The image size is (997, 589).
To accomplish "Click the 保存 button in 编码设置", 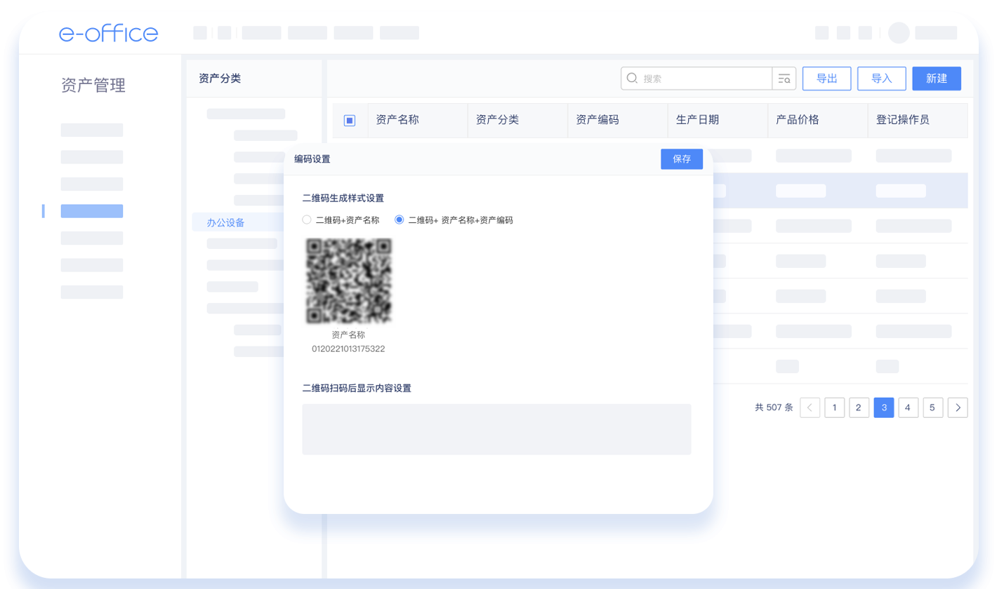I will click(682, 159).
